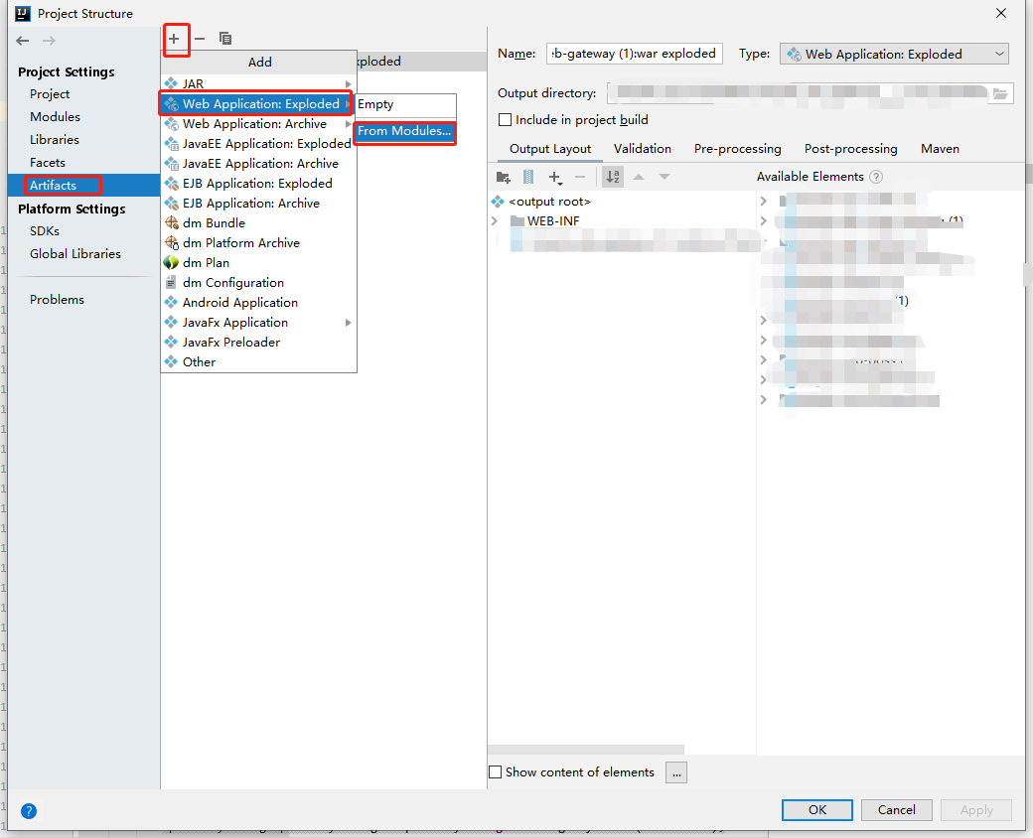
Task: Expand the first Available Elements tree node
Action: 764,201
